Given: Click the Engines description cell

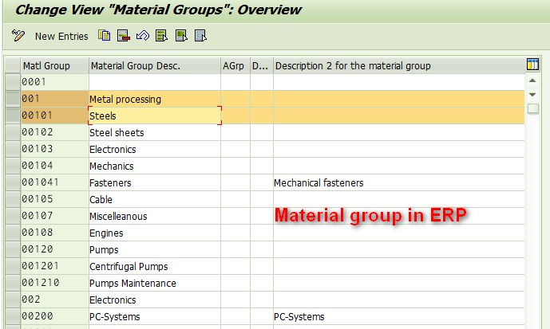Looking at the screenshot, I should pos(155,233).
